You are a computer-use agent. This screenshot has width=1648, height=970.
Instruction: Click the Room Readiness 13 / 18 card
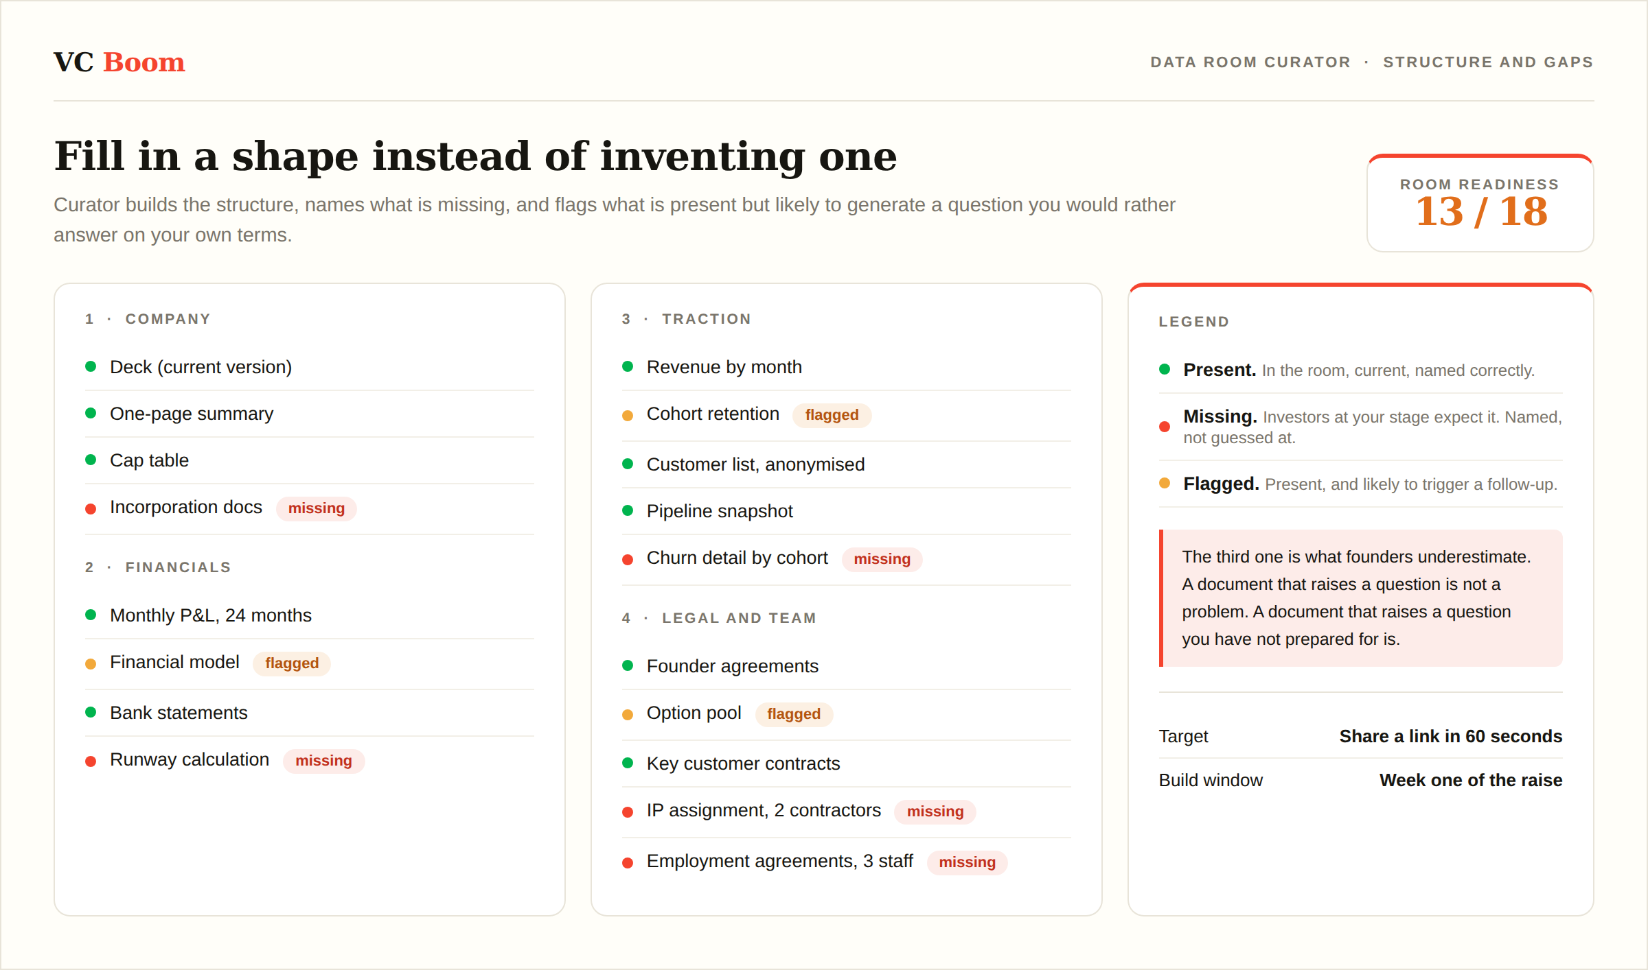[x=1480, y=203]
